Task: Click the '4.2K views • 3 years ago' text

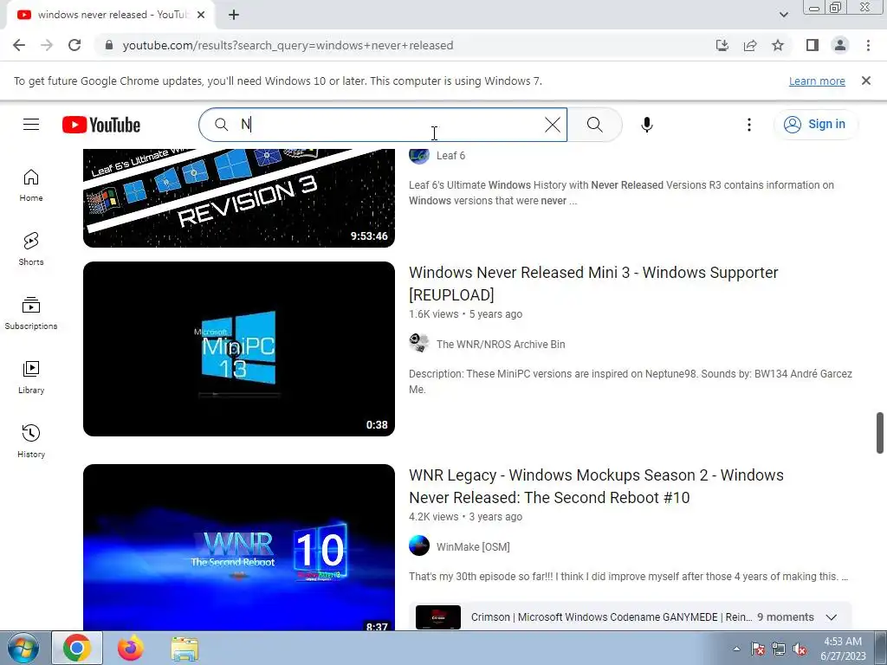Action: point(465,517)
